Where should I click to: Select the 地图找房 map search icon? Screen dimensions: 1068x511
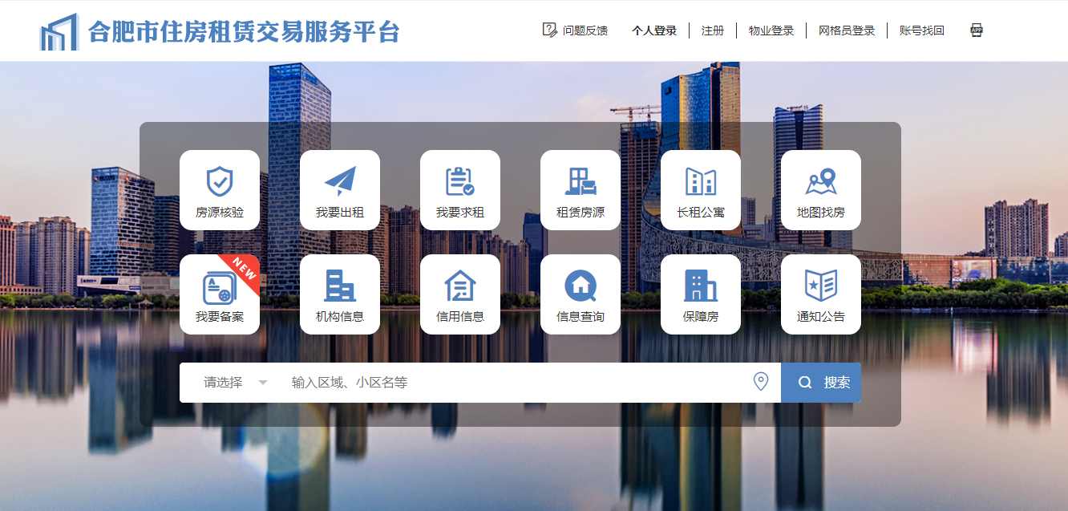[x=821, y=190]
